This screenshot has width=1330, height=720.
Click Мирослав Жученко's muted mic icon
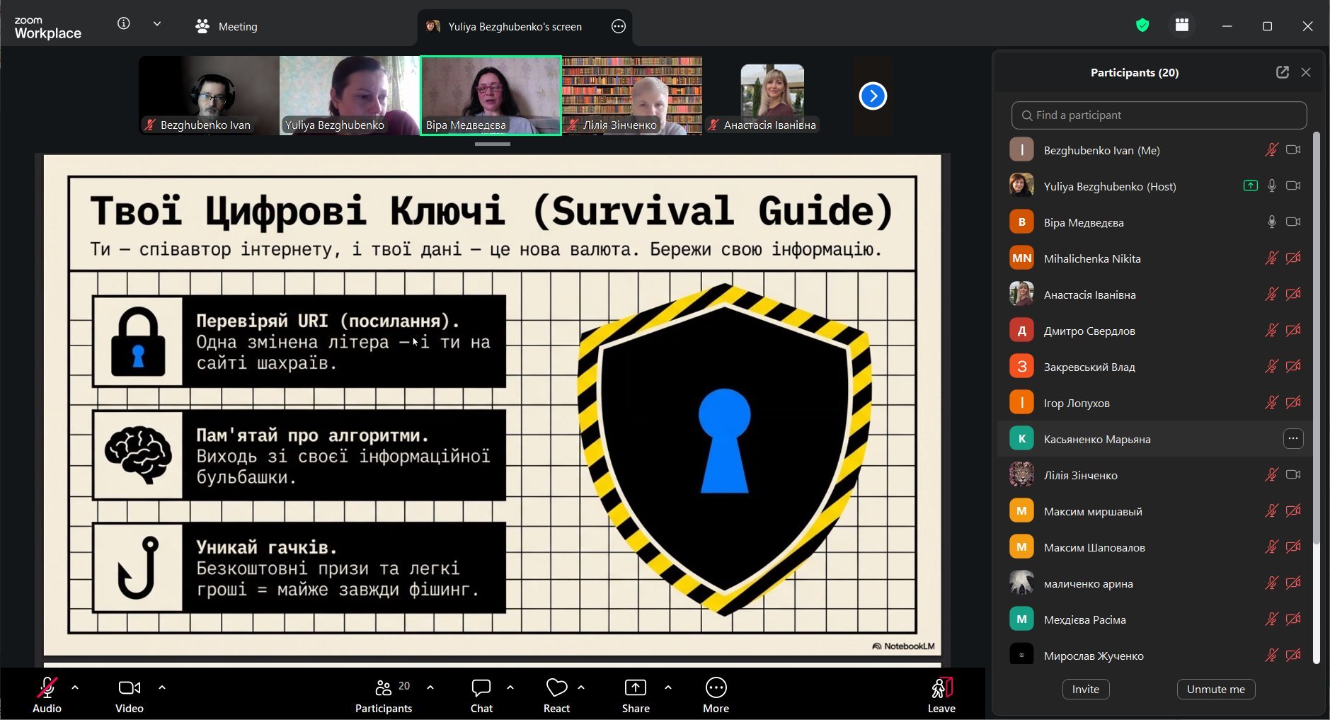pyautogui.click(x=1271, y=656)
